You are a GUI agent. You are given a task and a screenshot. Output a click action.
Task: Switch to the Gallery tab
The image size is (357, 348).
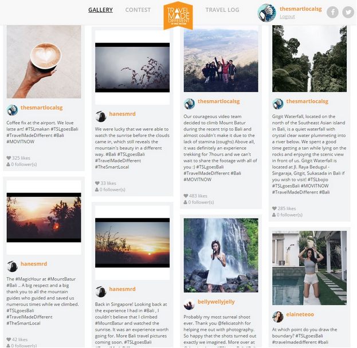point(100,10)
